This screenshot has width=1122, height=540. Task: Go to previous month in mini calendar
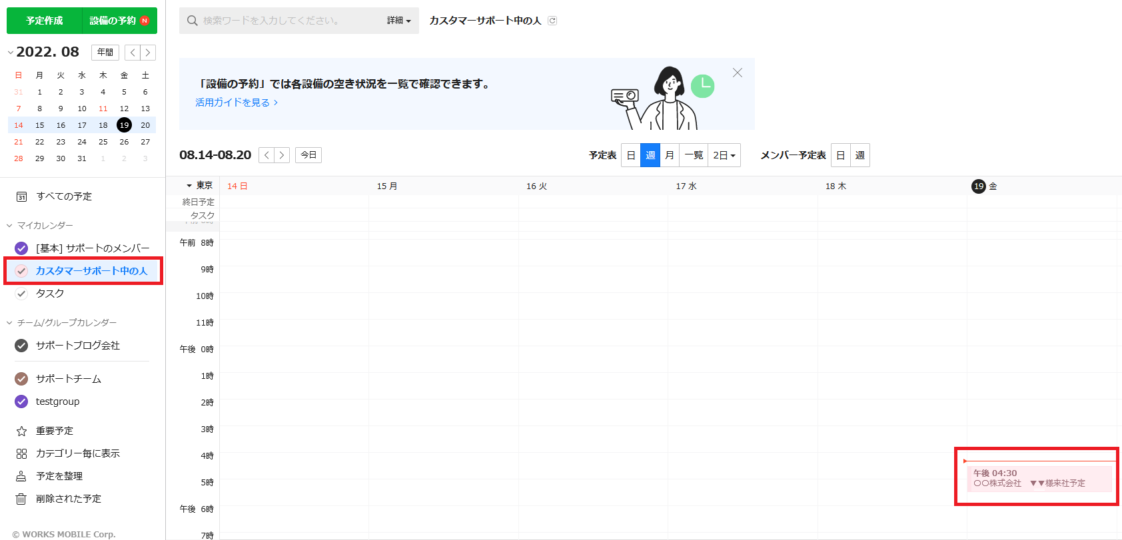point(133,53)
